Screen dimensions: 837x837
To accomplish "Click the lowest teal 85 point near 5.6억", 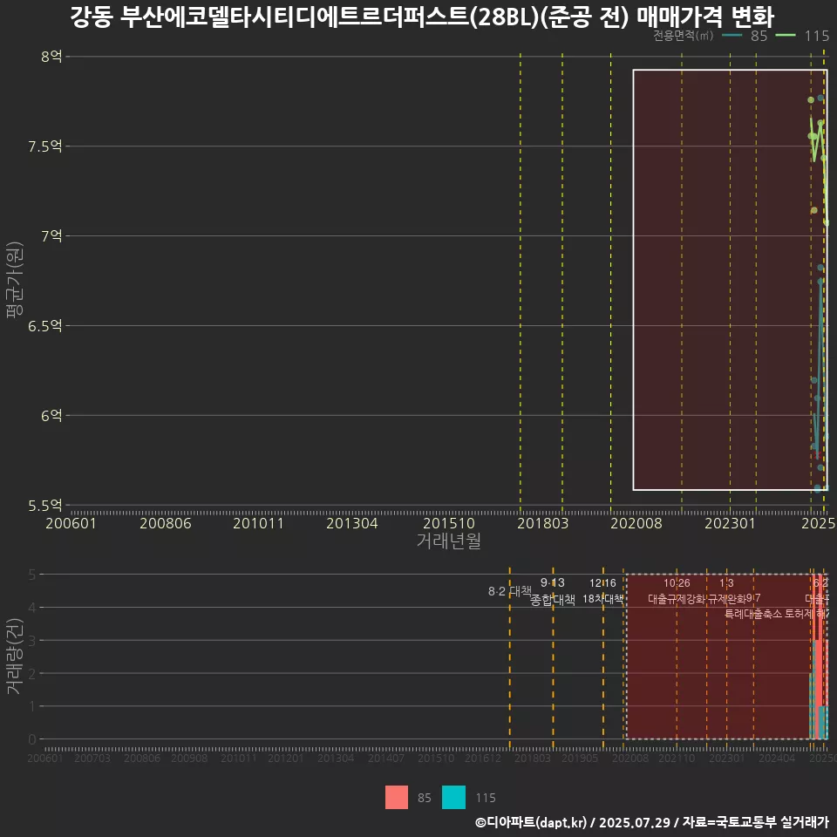I will click(x=817, y=488).
